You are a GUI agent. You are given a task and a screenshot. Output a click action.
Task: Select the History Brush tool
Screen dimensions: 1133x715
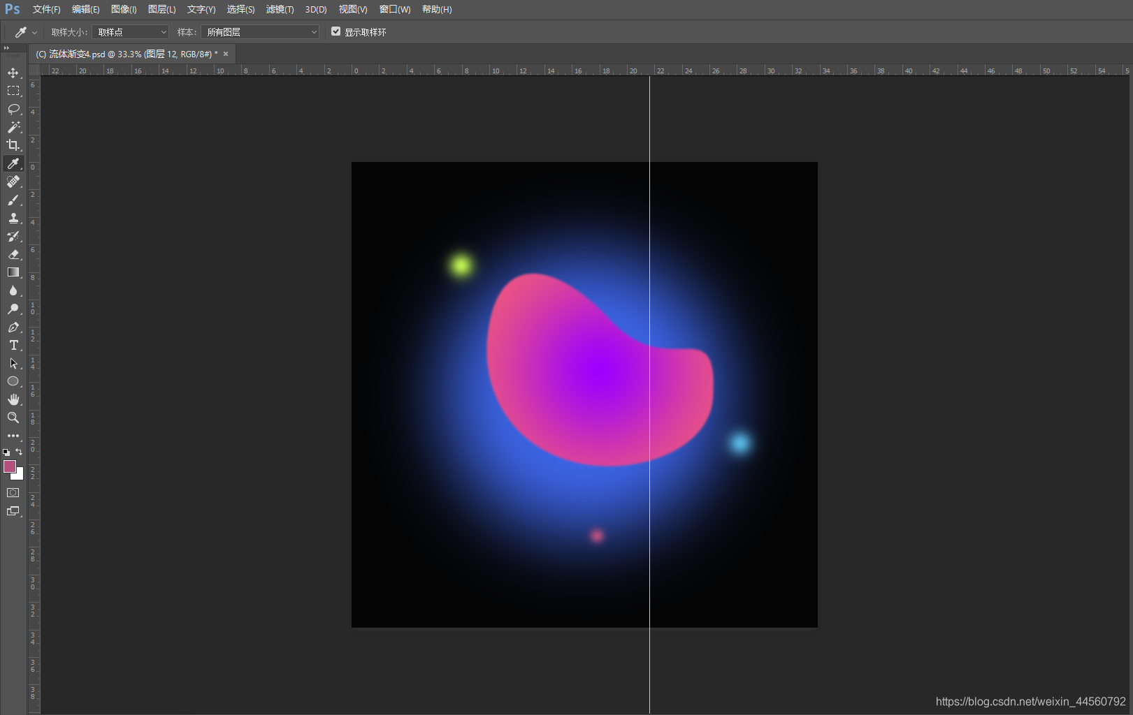[13, 236]
